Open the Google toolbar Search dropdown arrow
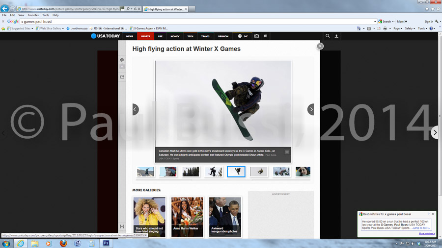This screenshot has width=442, height=248. tap(393, 22)
